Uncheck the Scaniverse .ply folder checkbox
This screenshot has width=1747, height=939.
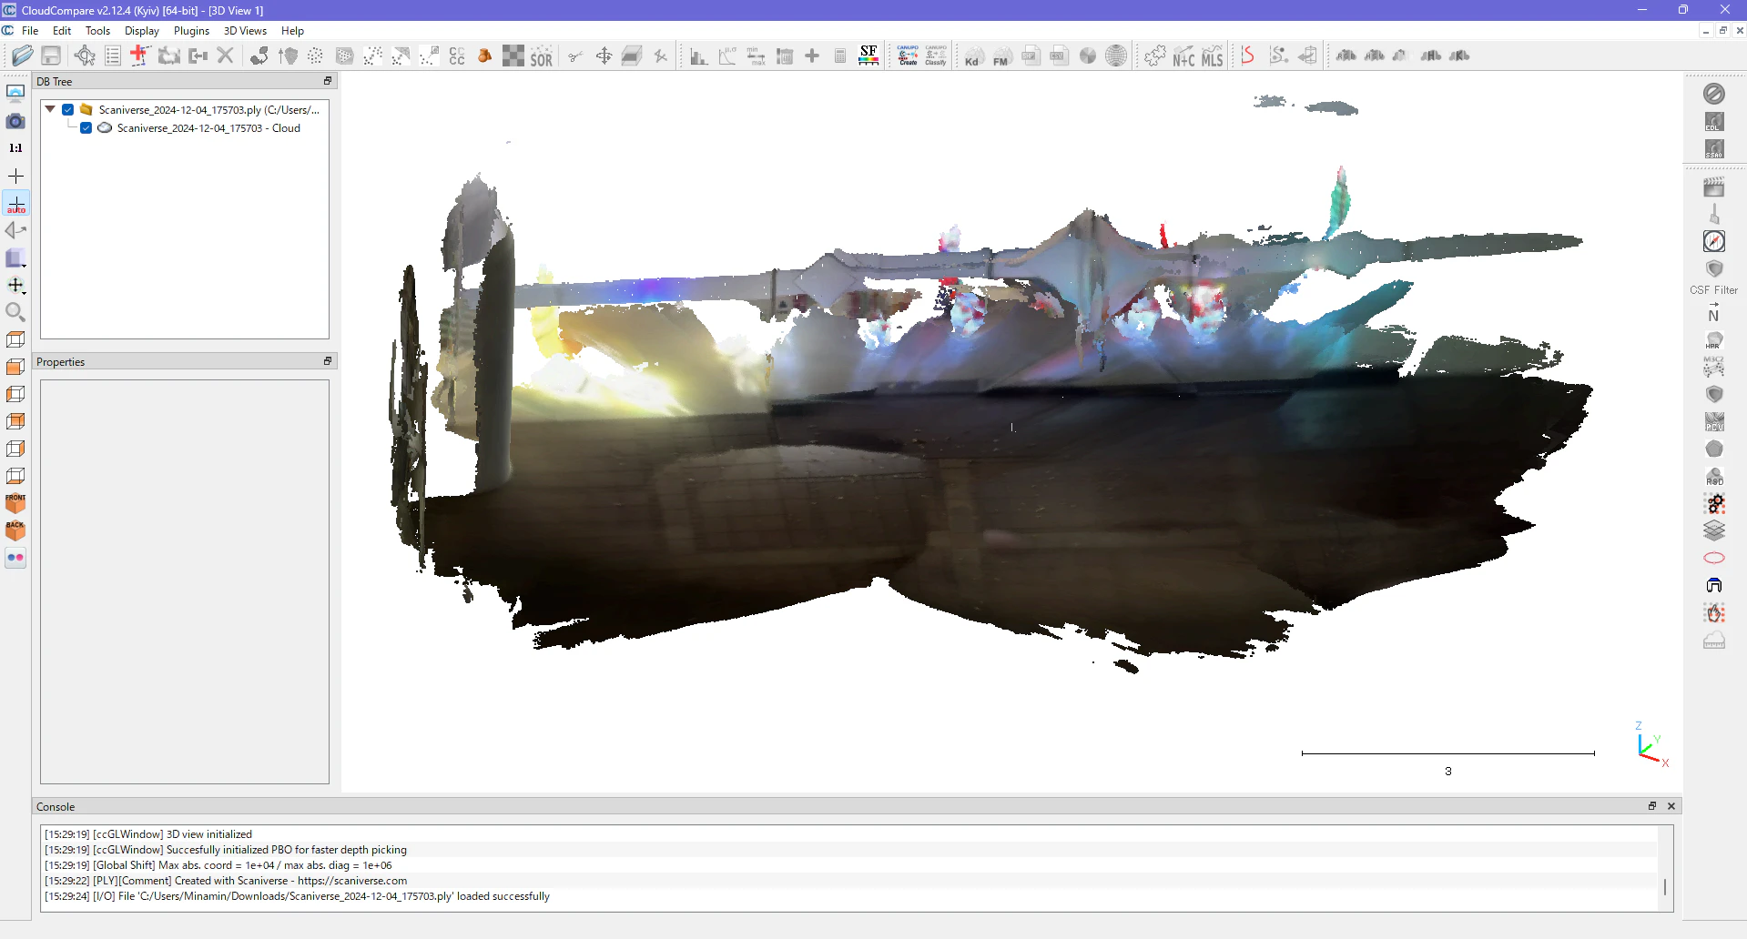click(68, 110)
